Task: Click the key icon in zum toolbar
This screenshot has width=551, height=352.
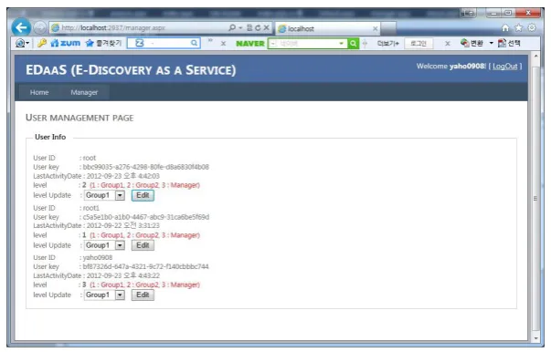Action: tap(42, 43)
